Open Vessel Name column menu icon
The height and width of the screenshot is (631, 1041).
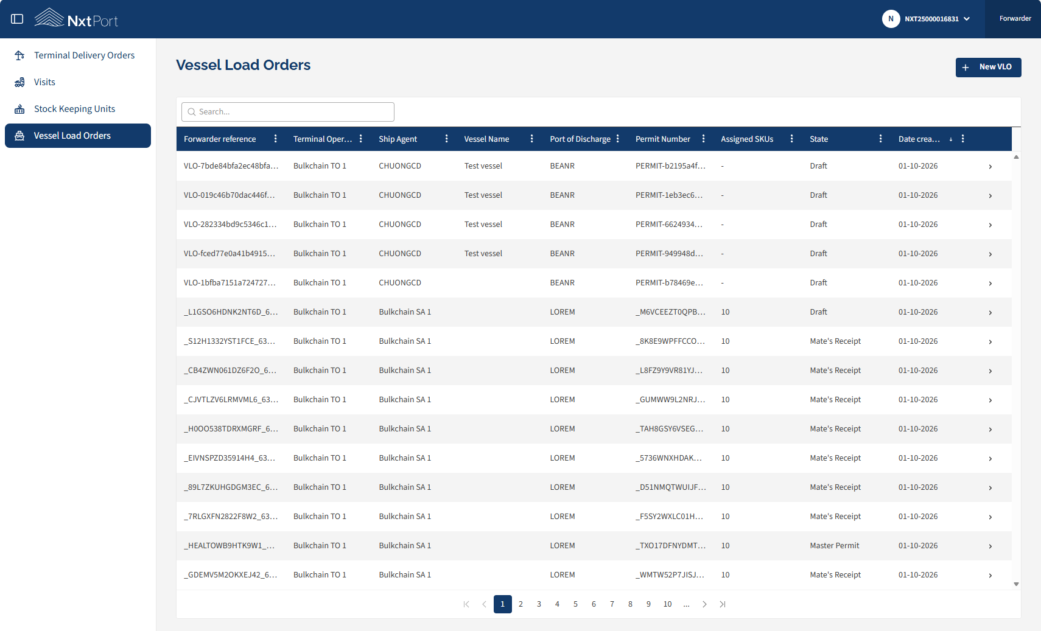532,139
